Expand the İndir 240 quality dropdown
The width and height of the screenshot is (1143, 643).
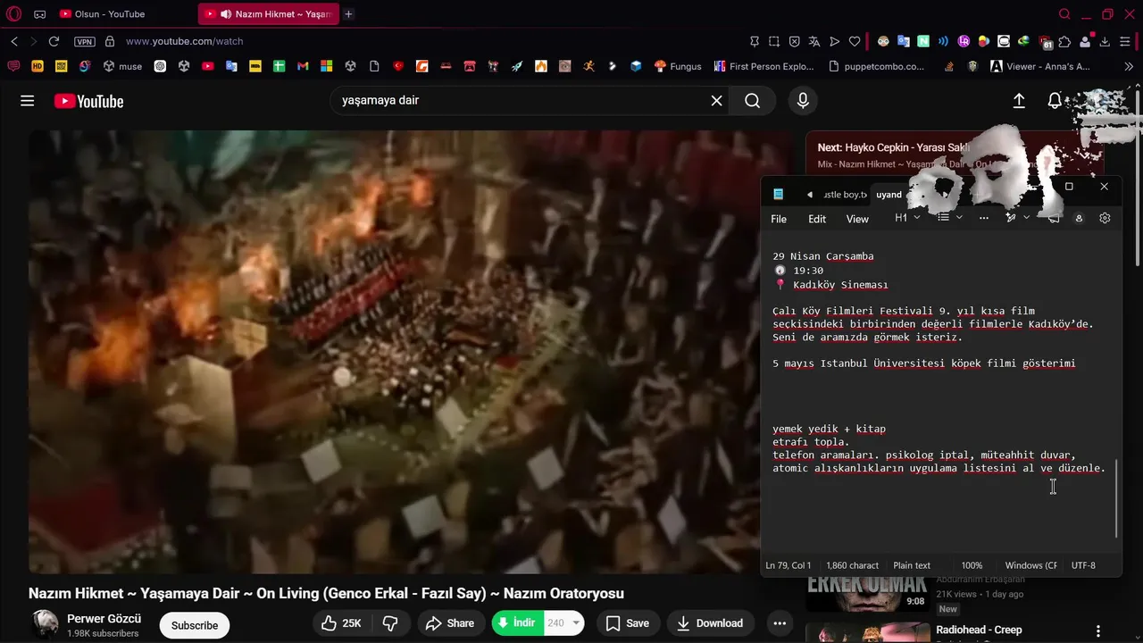(577, 623)
